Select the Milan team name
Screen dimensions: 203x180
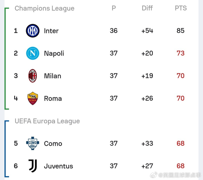point(52,76)
